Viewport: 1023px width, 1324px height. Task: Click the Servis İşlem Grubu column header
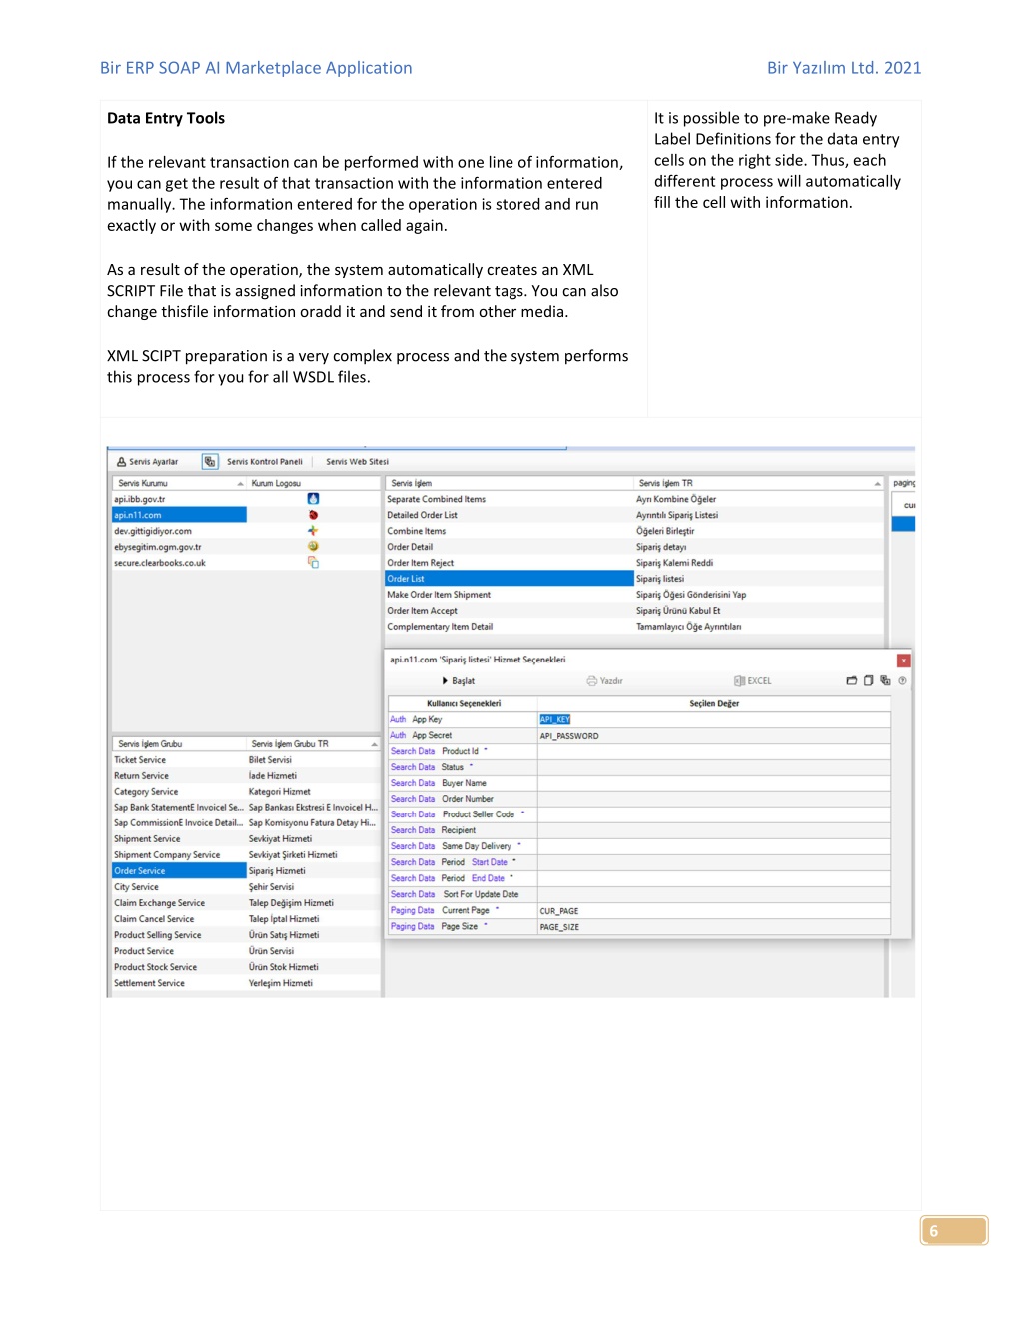click(x=179, y=744)
